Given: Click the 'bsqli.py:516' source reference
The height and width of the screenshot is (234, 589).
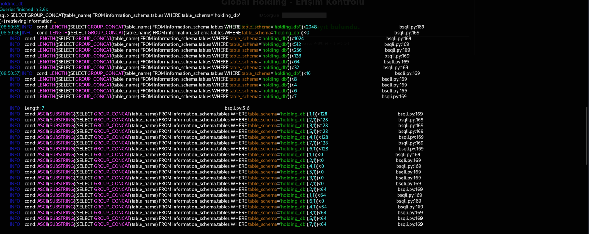Looking at the screenshot, I should pos(237,108).
